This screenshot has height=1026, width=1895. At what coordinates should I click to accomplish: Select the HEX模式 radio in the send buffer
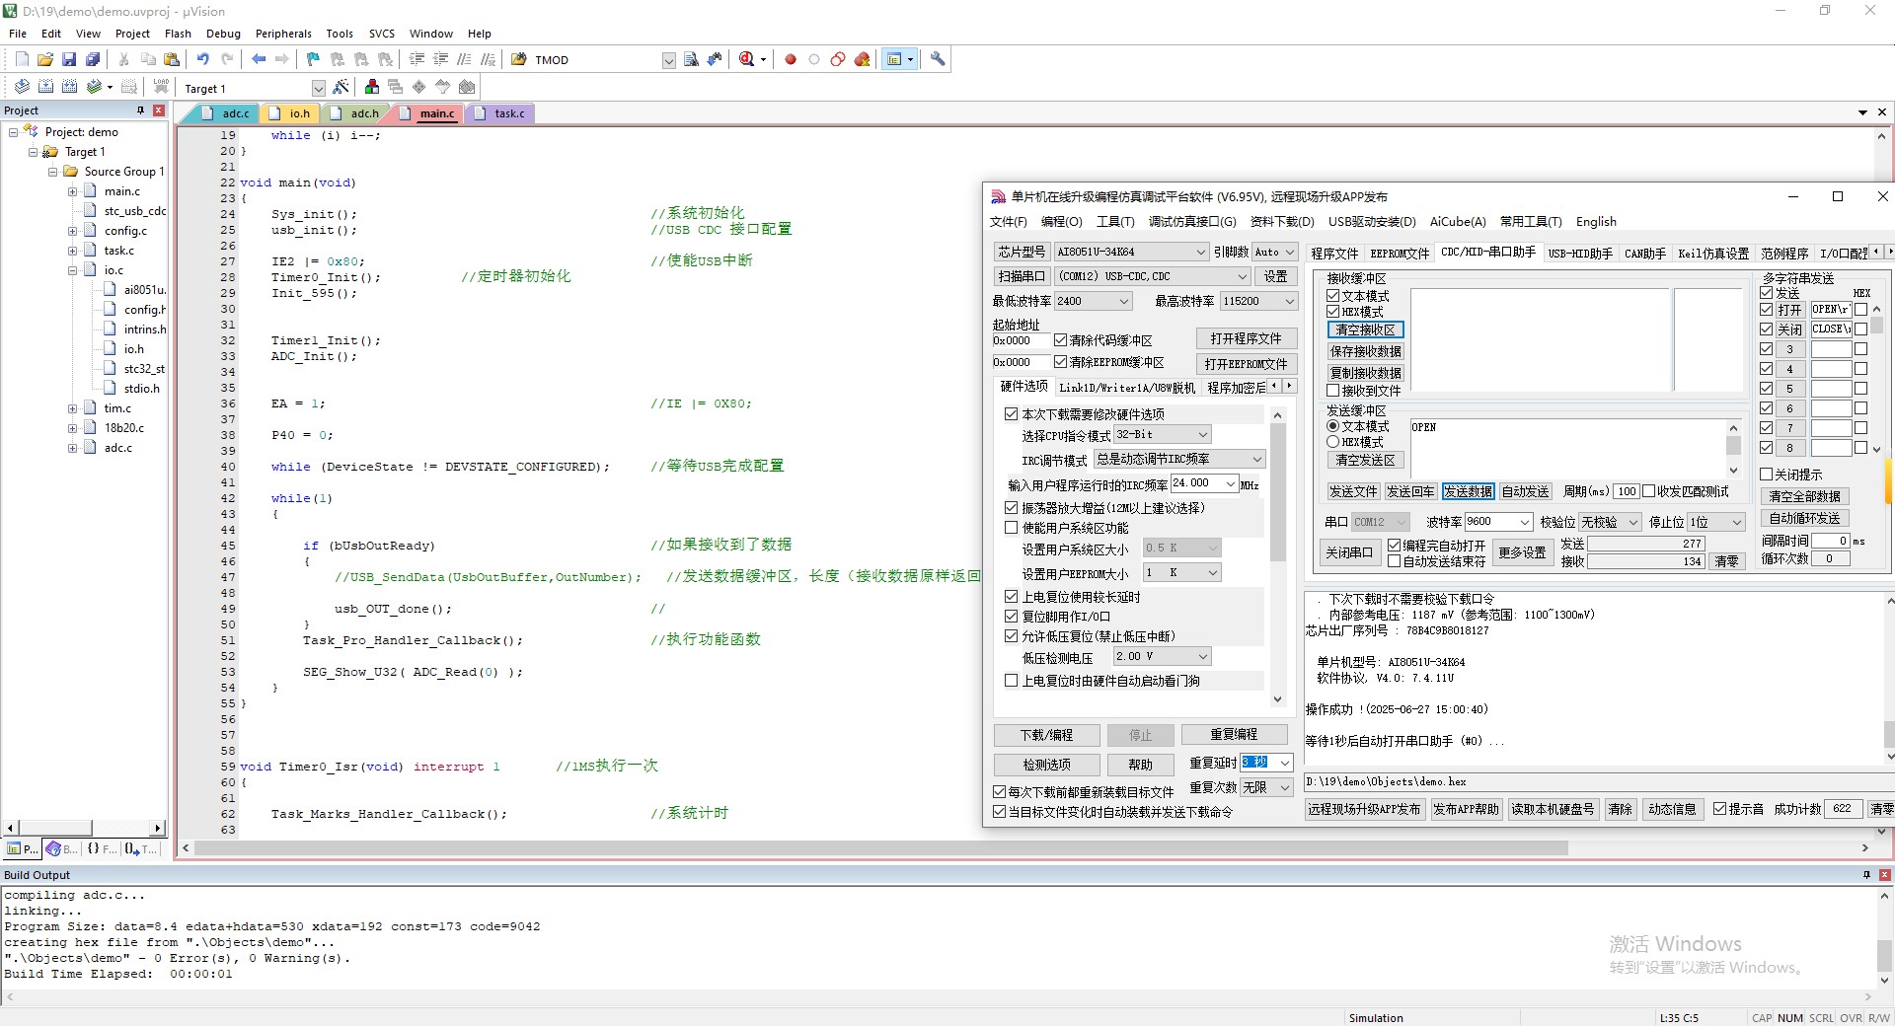click(x=1332, y=442)
